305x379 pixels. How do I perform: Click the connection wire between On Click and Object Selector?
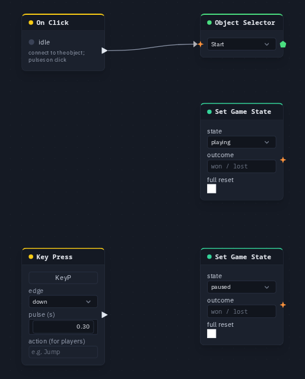point(150,47)
